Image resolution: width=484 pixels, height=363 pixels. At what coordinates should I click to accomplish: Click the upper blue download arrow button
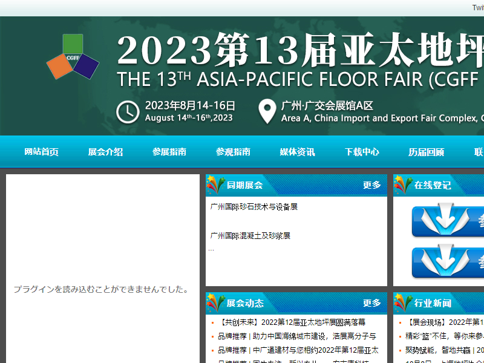point(448,220)
